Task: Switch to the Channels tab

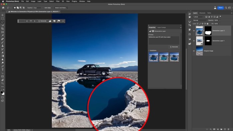Action: click(202, 13)
